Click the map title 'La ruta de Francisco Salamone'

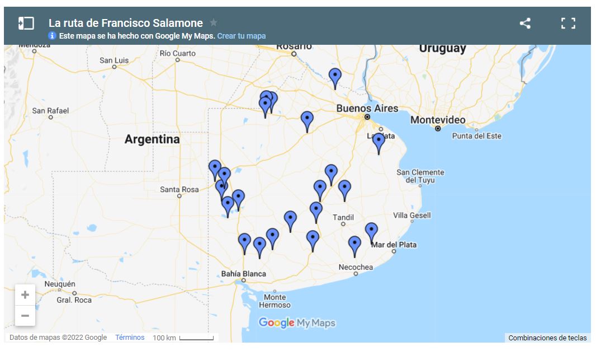(x=126, y=23)
